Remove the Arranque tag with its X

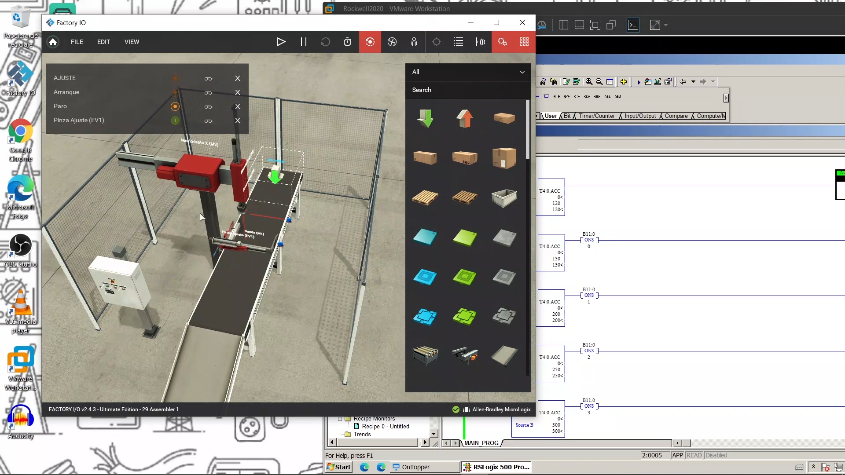[238, 92]
